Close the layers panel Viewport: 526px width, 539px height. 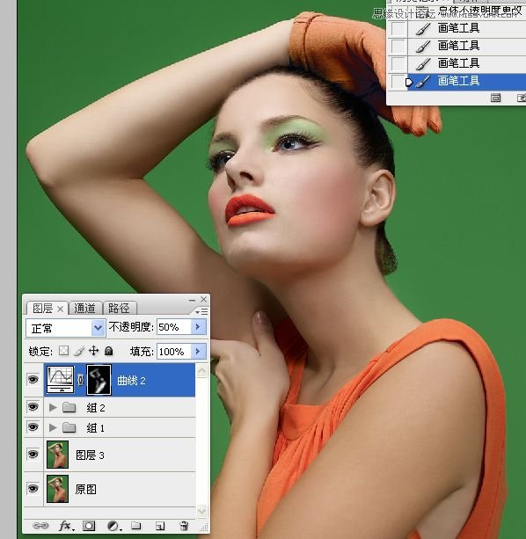[204, 300]
